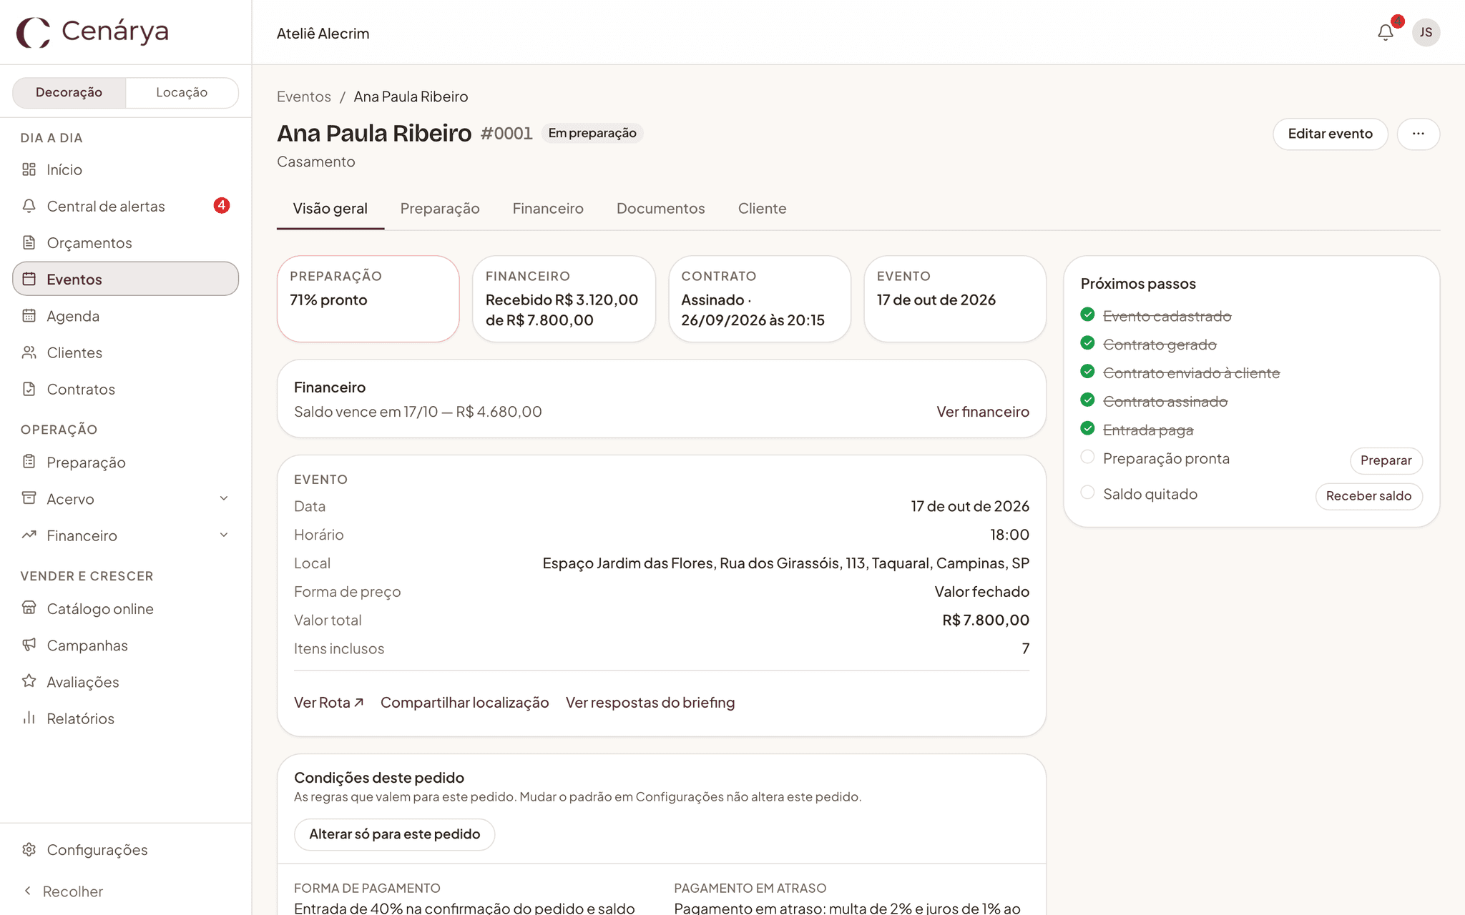Click the Preparar button

click(1386, 460)
